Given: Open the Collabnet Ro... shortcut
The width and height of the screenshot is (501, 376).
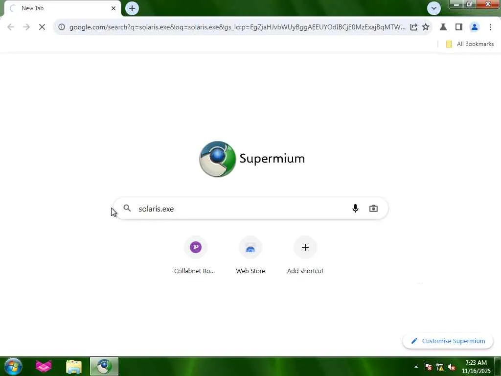Looking at the screenshot, I should click(x=195, y=256).
